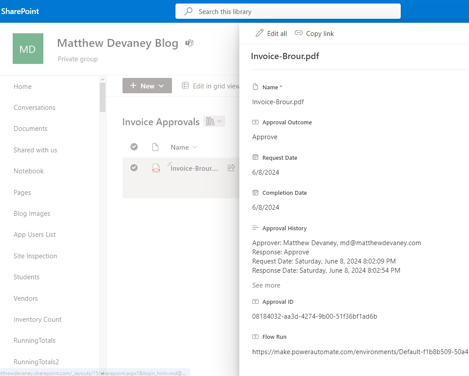Click Edit in grid view
This screenshot has width=469, height=376.
[213, 86]
